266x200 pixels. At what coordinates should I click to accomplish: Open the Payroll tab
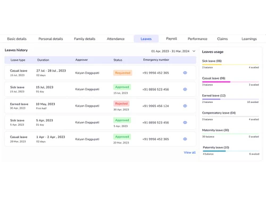click(171, 38)
